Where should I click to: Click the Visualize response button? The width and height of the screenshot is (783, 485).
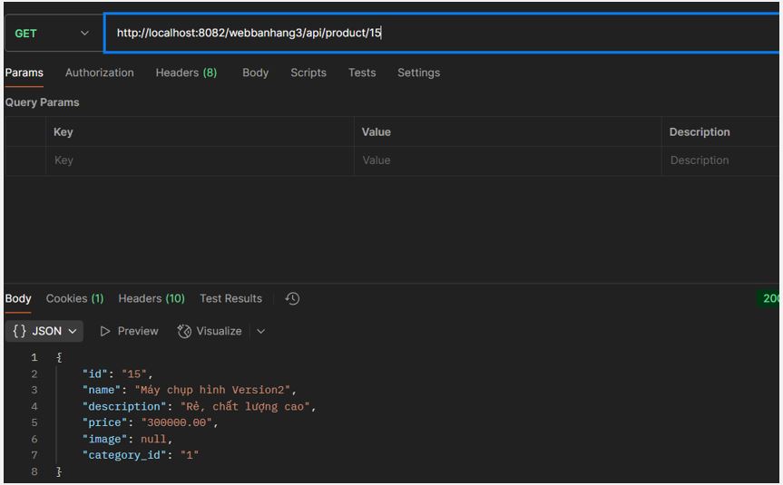(x=210, y=331)
